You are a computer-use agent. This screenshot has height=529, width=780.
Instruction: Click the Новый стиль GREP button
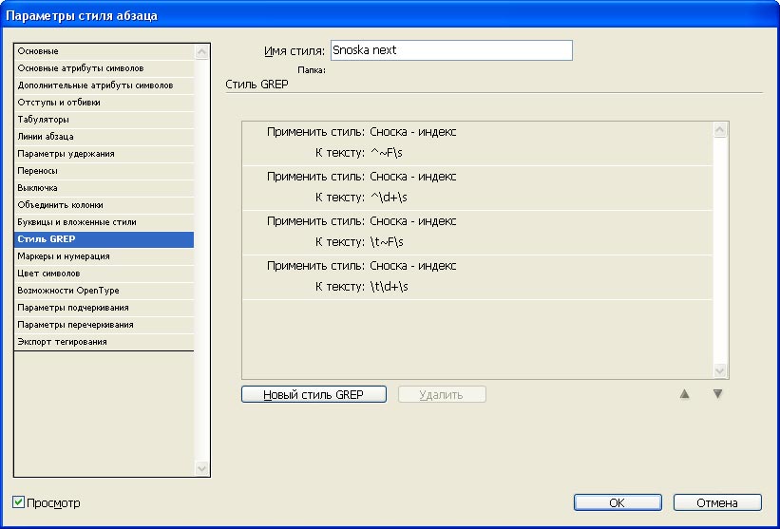pos(314,395)
